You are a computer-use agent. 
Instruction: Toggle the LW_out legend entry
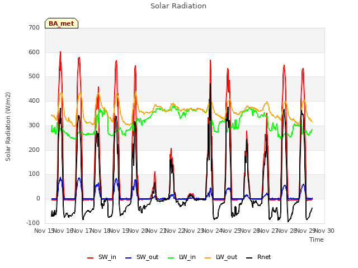tap(221, 257)
